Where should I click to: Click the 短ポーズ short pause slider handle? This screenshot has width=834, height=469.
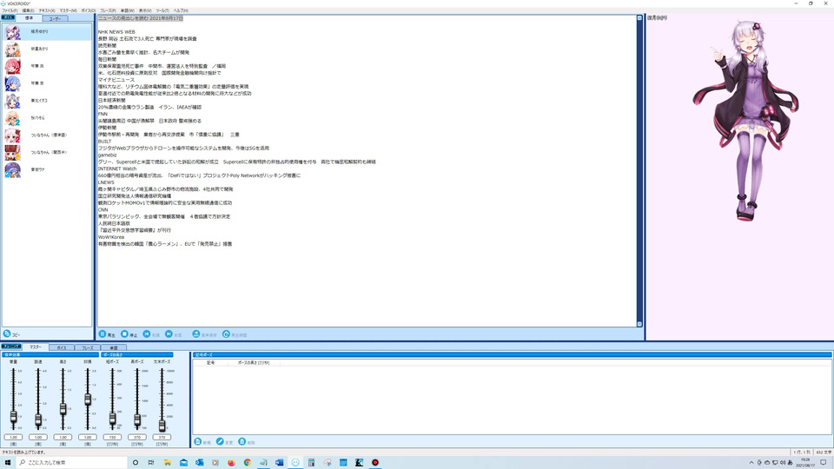click(x=112, y=419)
